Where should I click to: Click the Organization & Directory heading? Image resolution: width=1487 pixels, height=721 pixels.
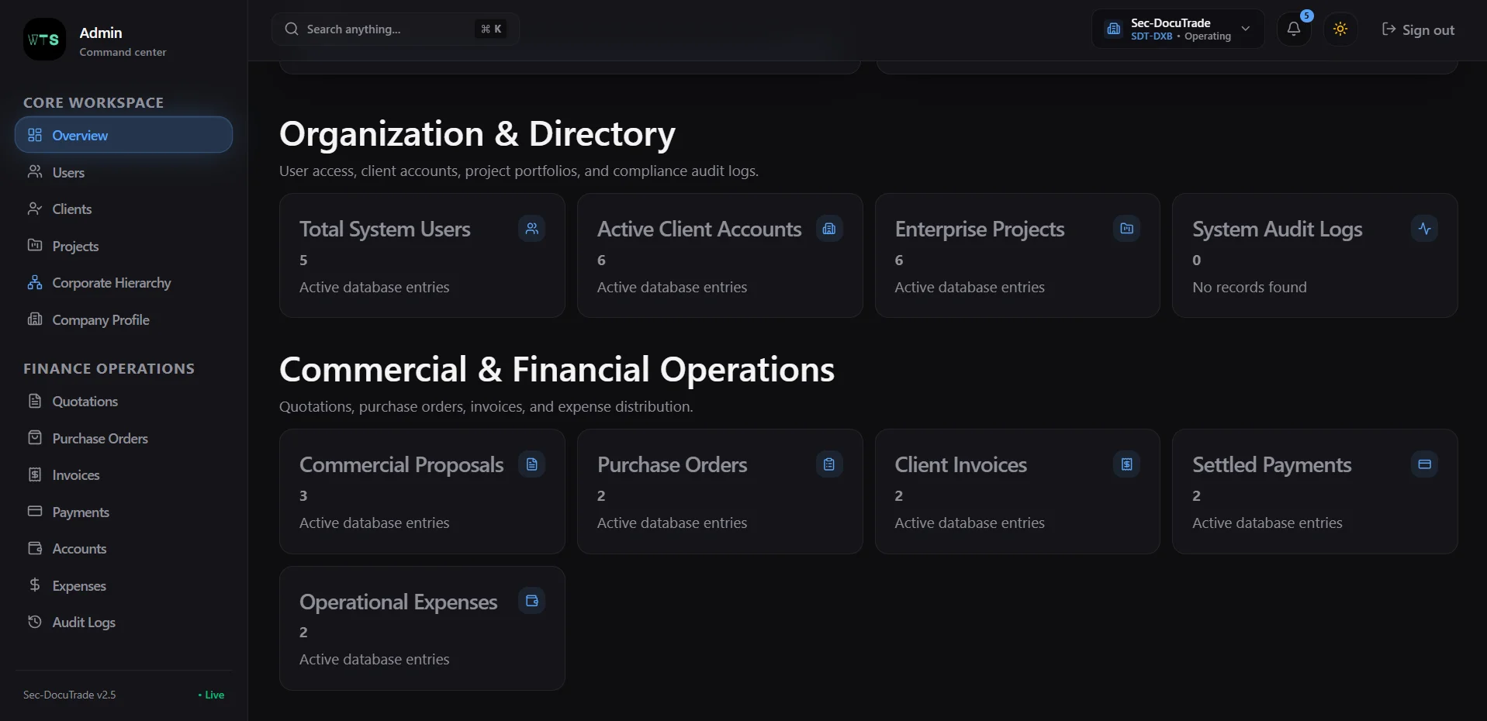[477, 134]
